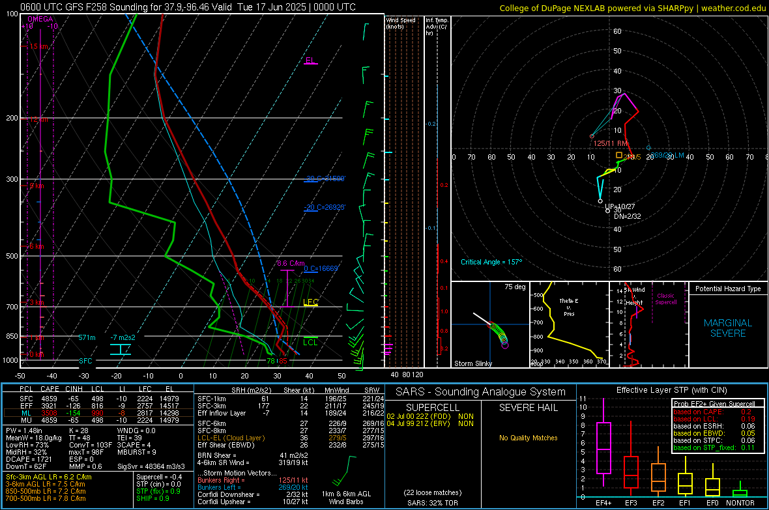
Task: Click the 1km & 6km AGL Wind Barbs caption
Action: coord(346,498)
